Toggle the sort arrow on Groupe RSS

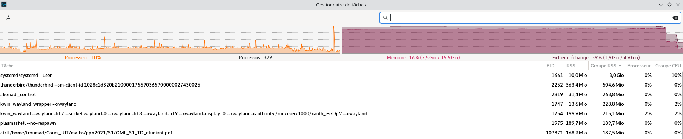[620, 66]
